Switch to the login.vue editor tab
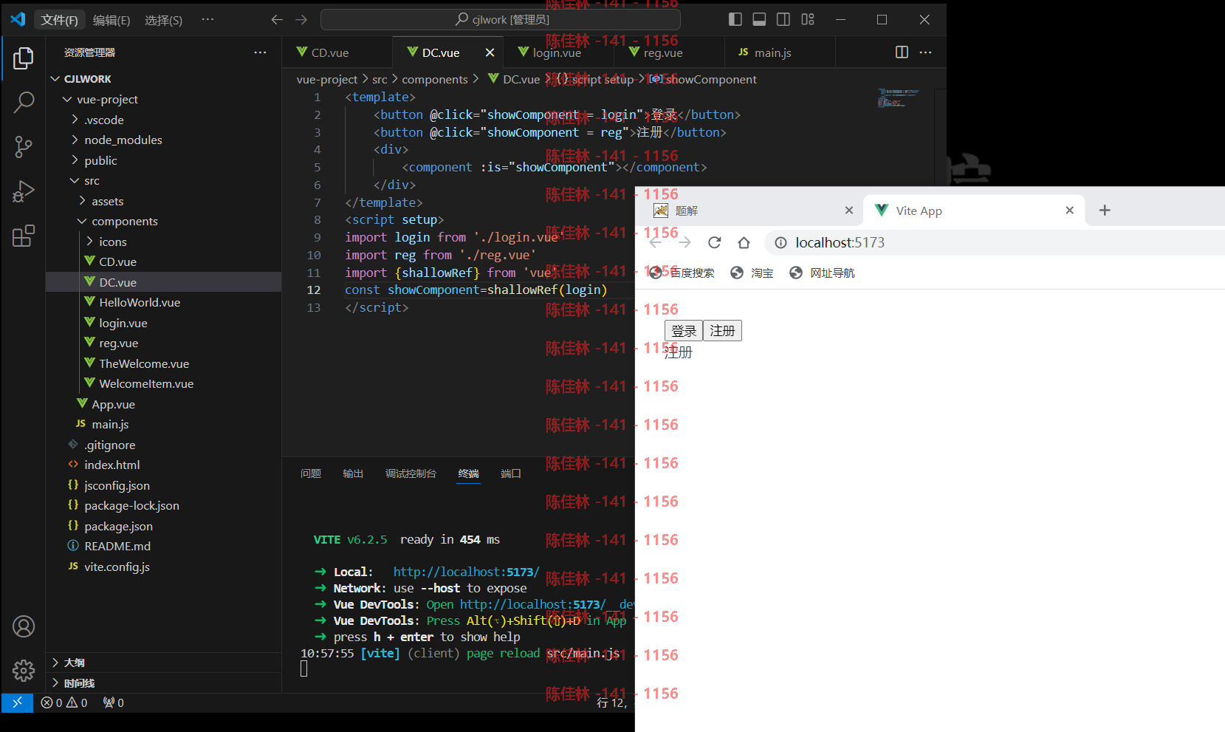The image size is (1225, 732). 559,52
